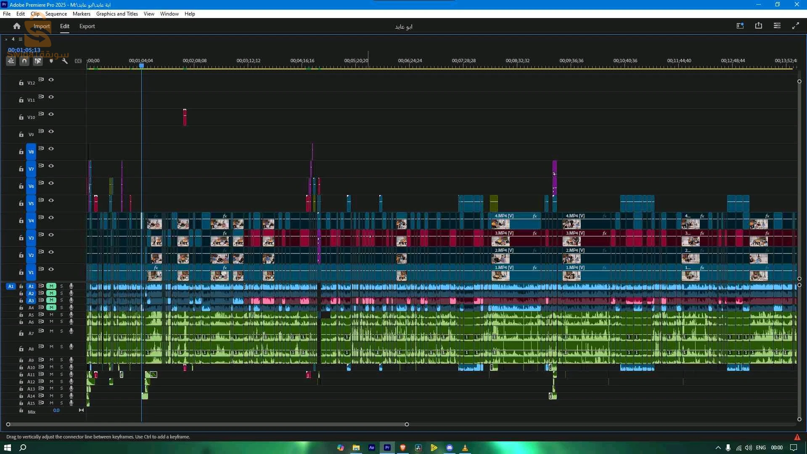Switch to the Export workspace tab
Viewport: 807px width, 454px height.
coord(87,26)
